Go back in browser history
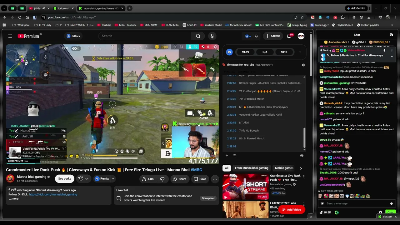Viewport: 400px width, 225px height. [x=5, y=17]
